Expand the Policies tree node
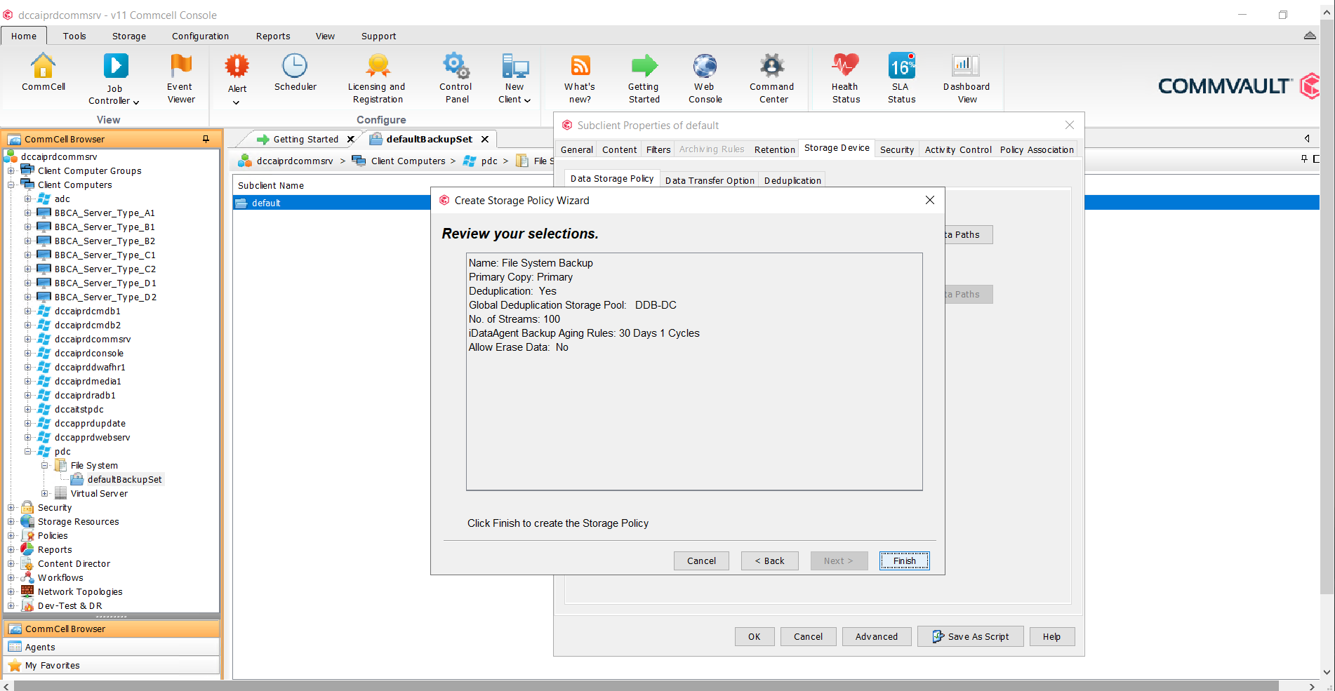Screen dimensions: 1335x691 11,535
